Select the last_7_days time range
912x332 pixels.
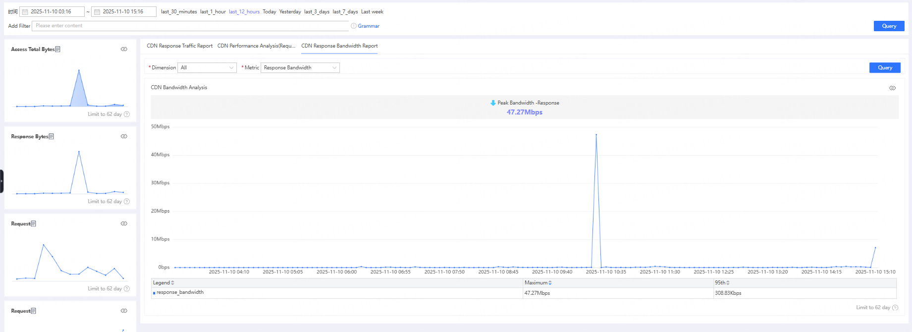pyautogui.click(x=345, y=12)
